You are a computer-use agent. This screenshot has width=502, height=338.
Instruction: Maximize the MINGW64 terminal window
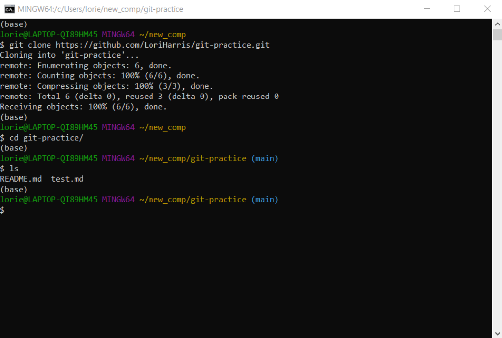(457, 9)
